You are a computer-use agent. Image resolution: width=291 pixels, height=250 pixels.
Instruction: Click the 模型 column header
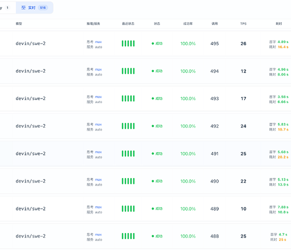(x=18, y=23)
